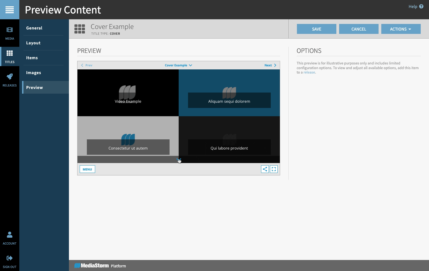Open the Account page
The image size is (429, 271).
pyautogui.click(x=9, y=238)
